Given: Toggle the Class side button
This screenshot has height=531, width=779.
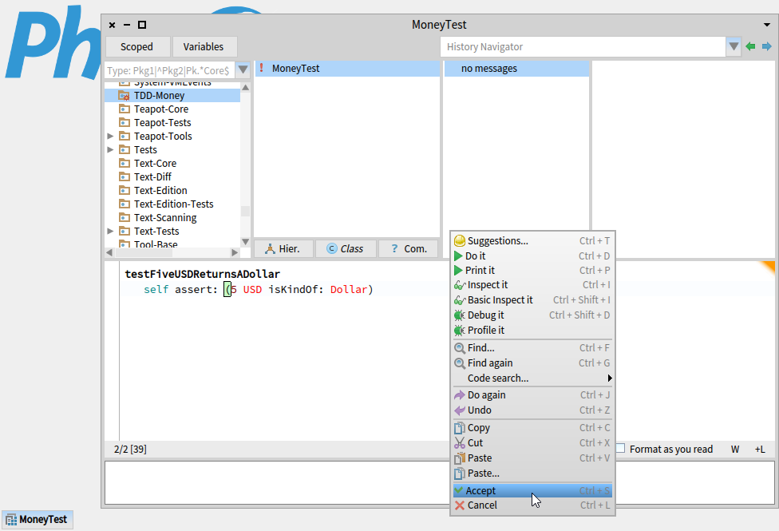Looking at the screenshot, I should click(x=346, y=248).
